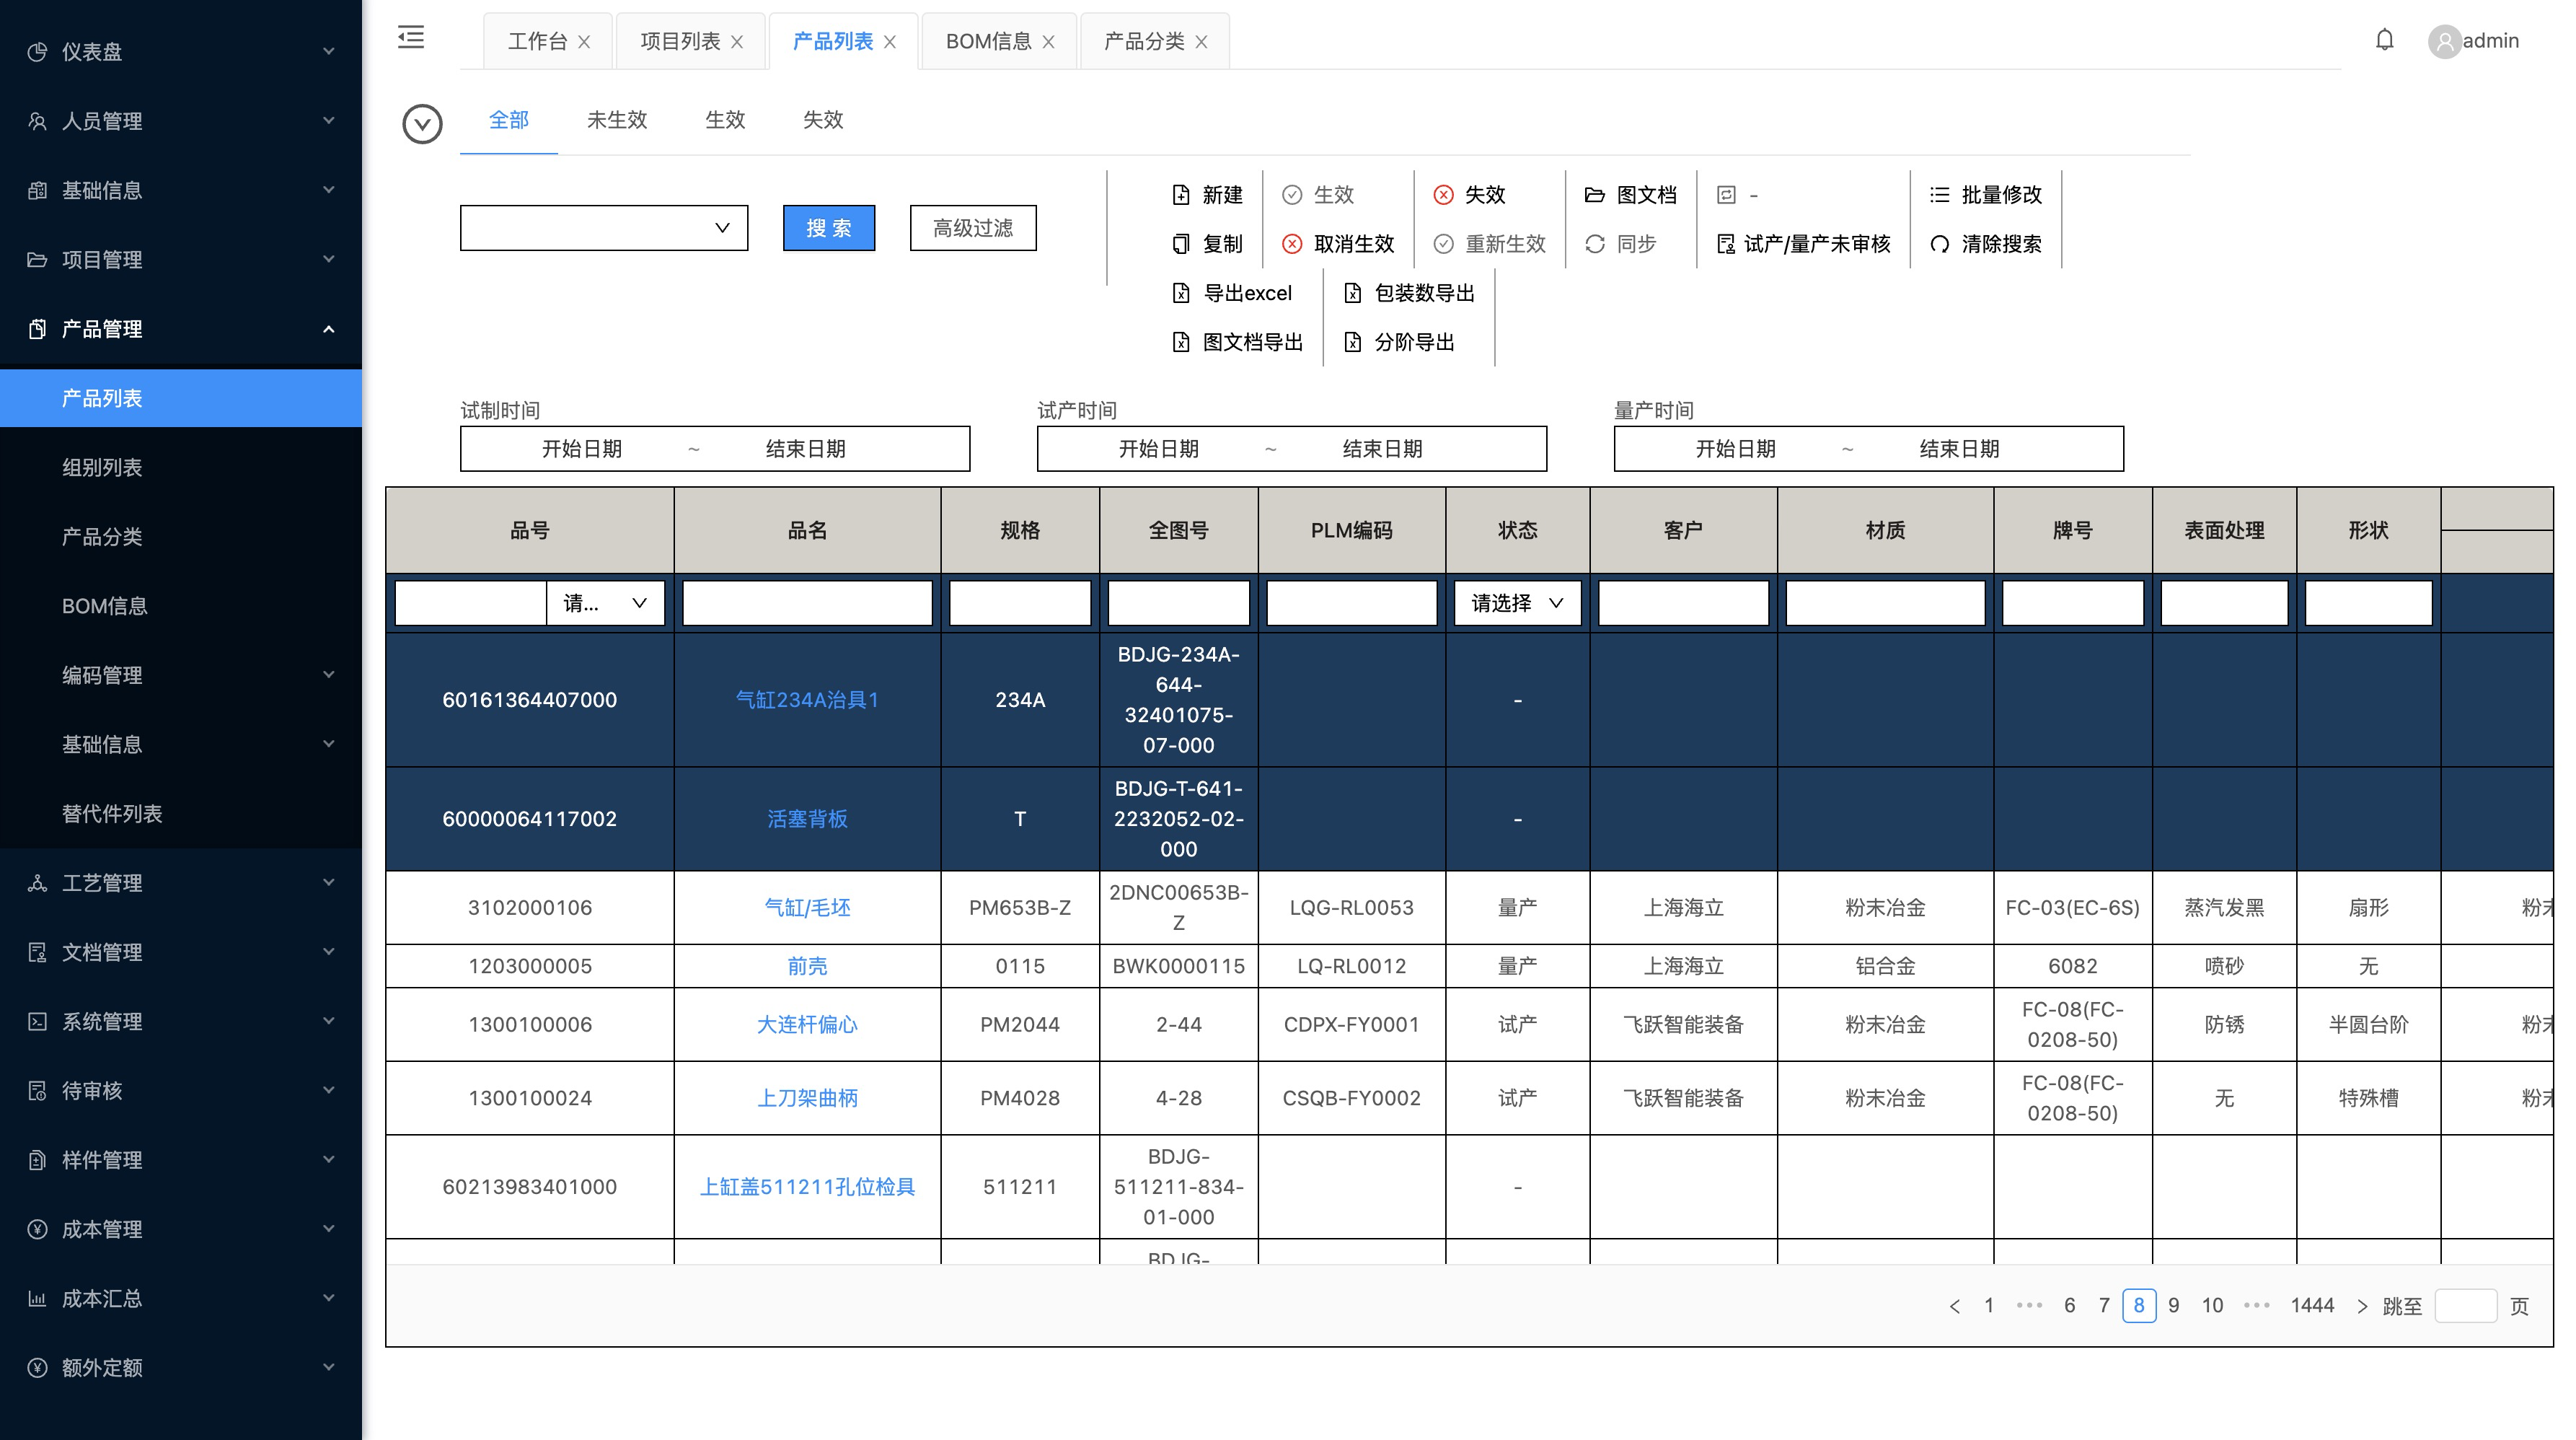Click 试产/量产未审核 button
This screenshot has height=1440, width=2576.
(x=1804, y=243)
